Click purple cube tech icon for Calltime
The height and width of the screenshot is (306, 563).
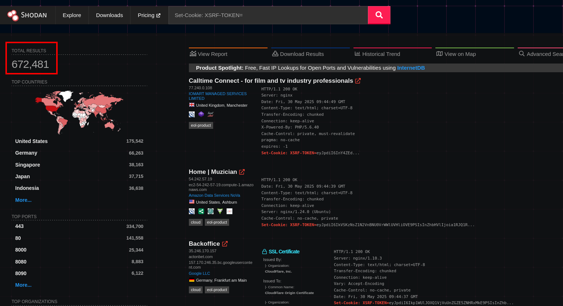click(x=201, y=114)
